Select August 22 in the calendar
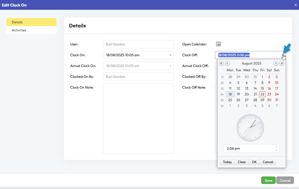Viewport: 299px width, 189px height. tap(262, 94)
